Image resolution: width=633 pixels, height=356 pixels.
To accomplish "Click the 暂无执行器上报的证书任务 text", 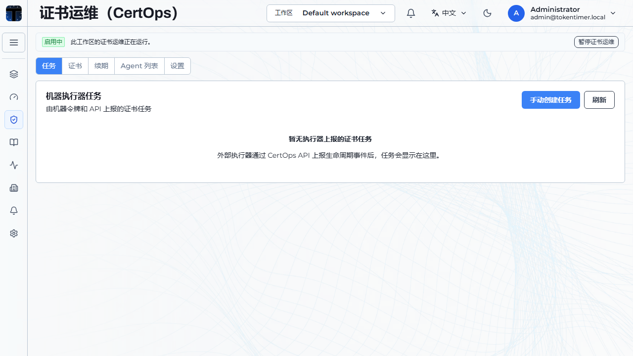I will click(x=330, y=139).
